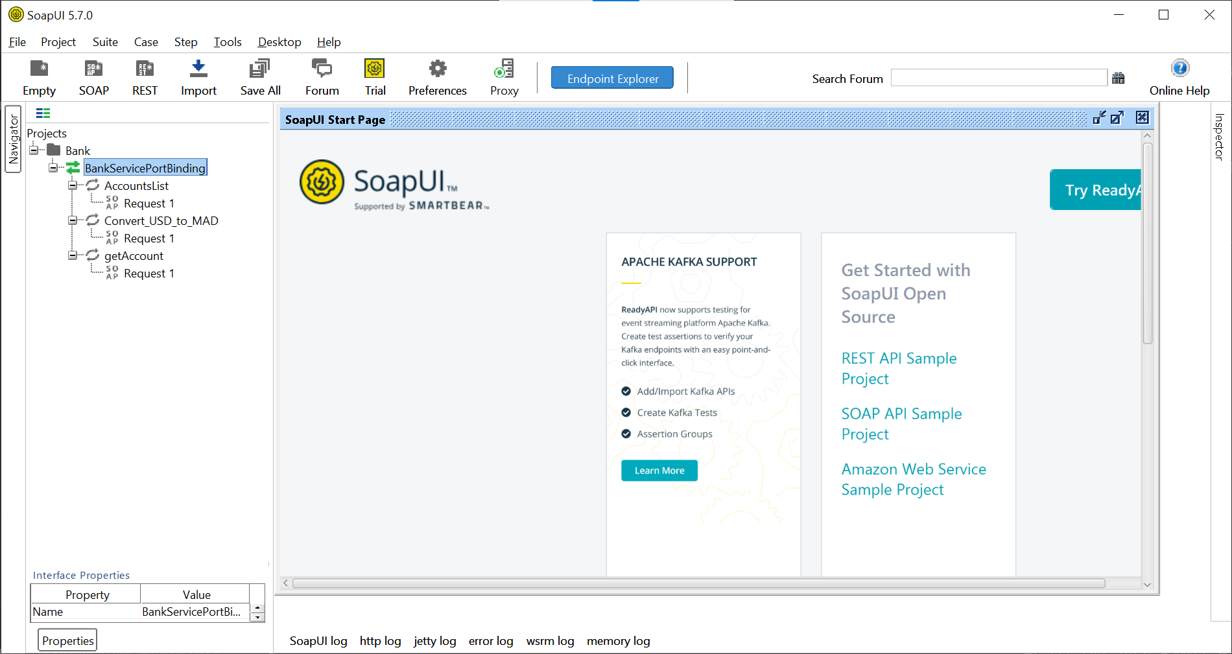Collapse the BankServicePortBinding node
Image resolution: width=1232 pixels, height=654 pixels.
53,167
